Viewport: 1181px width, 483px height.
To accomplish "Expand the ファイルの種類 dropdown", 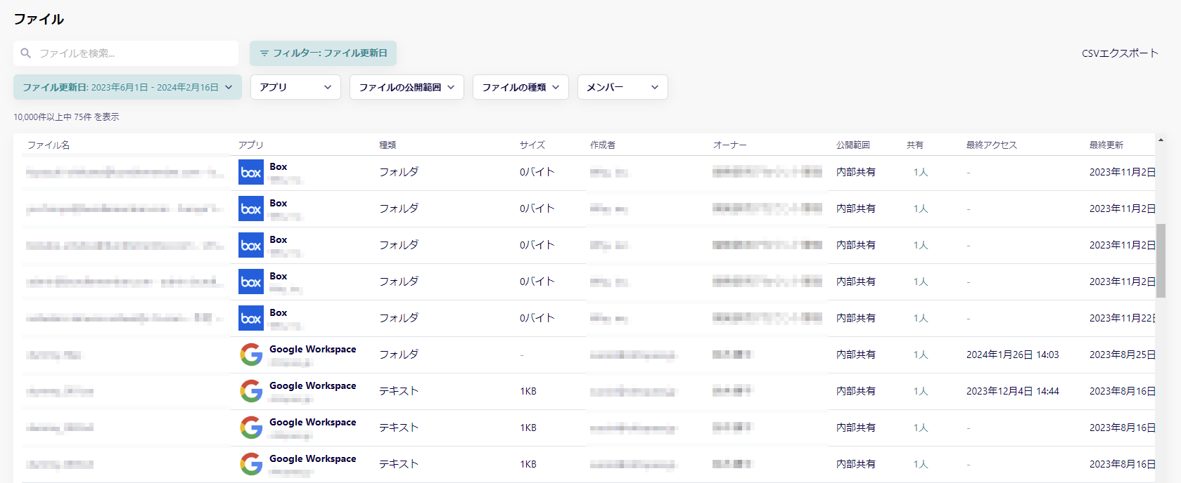I will tap(521, 87).
